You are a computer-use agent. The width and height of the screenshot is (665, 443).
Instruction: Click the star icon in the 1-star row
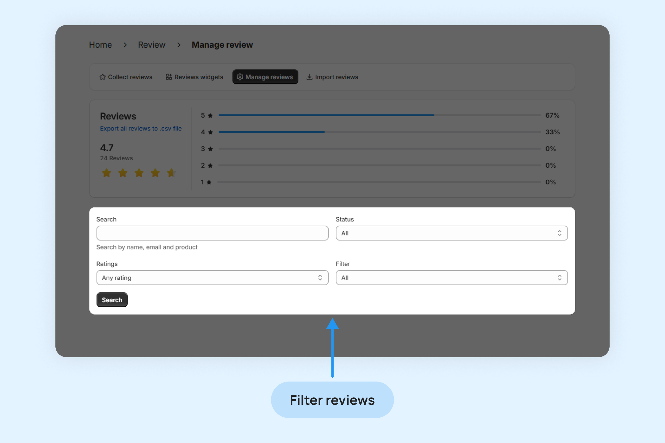(209, 182)
